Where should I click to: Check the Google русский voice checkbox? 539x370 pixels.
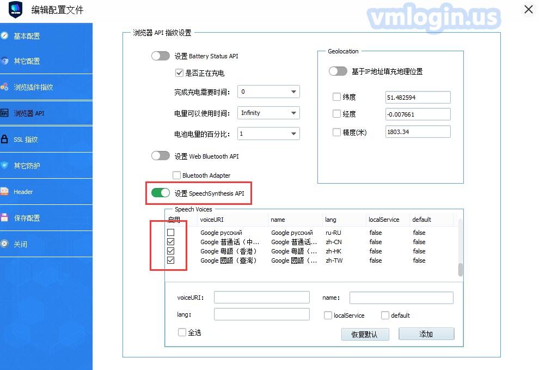171,233
